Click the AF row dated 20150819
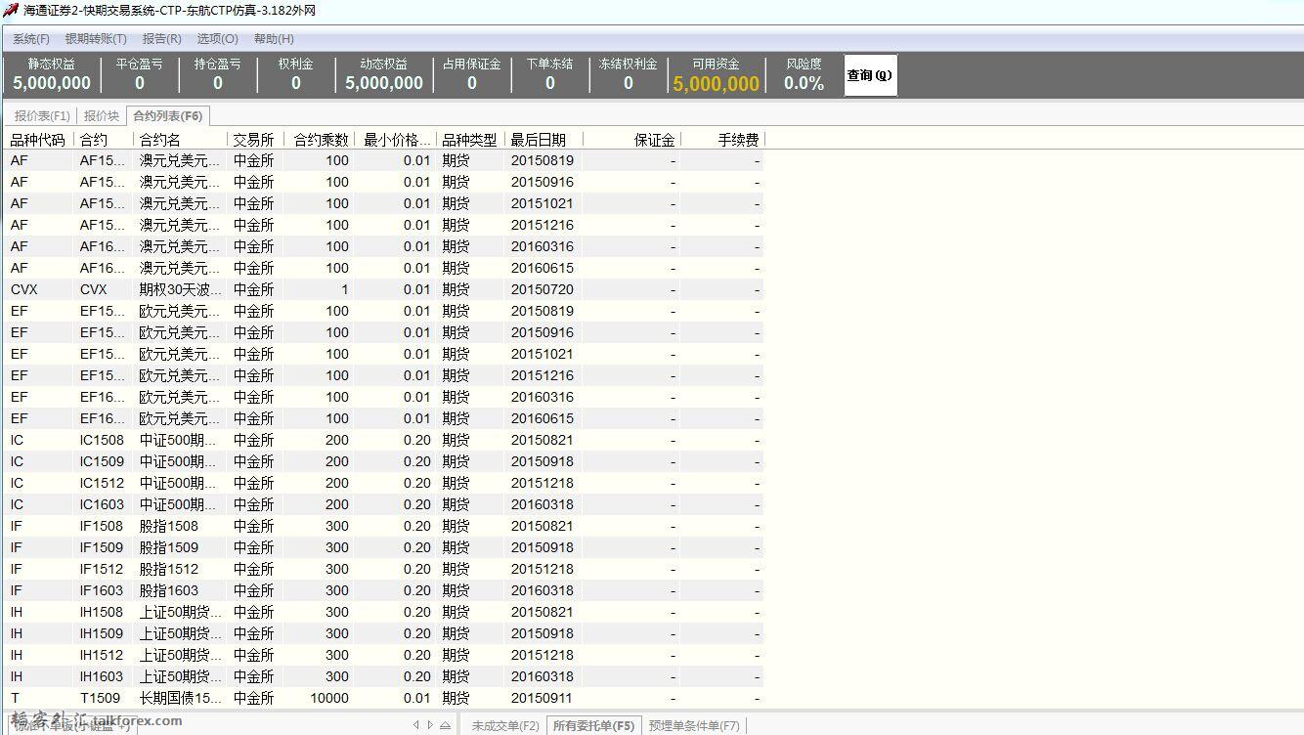 coord(383,160)
